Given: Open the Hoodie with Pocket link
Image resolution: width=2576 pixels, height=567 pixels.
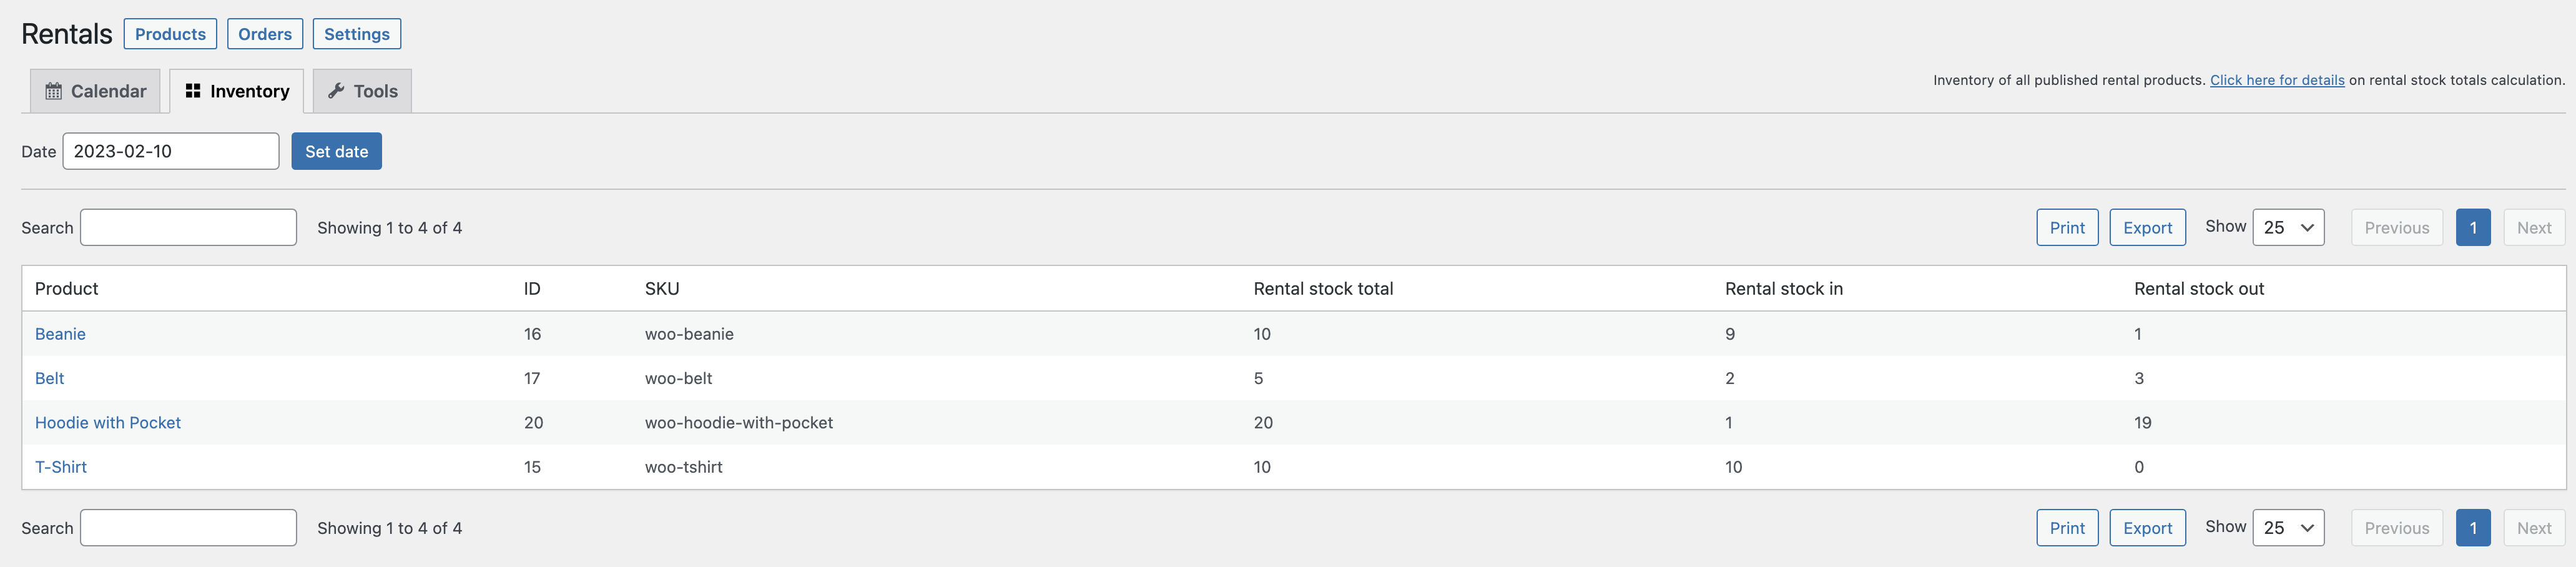Looking at the screenshot, I should pos(108,423).
